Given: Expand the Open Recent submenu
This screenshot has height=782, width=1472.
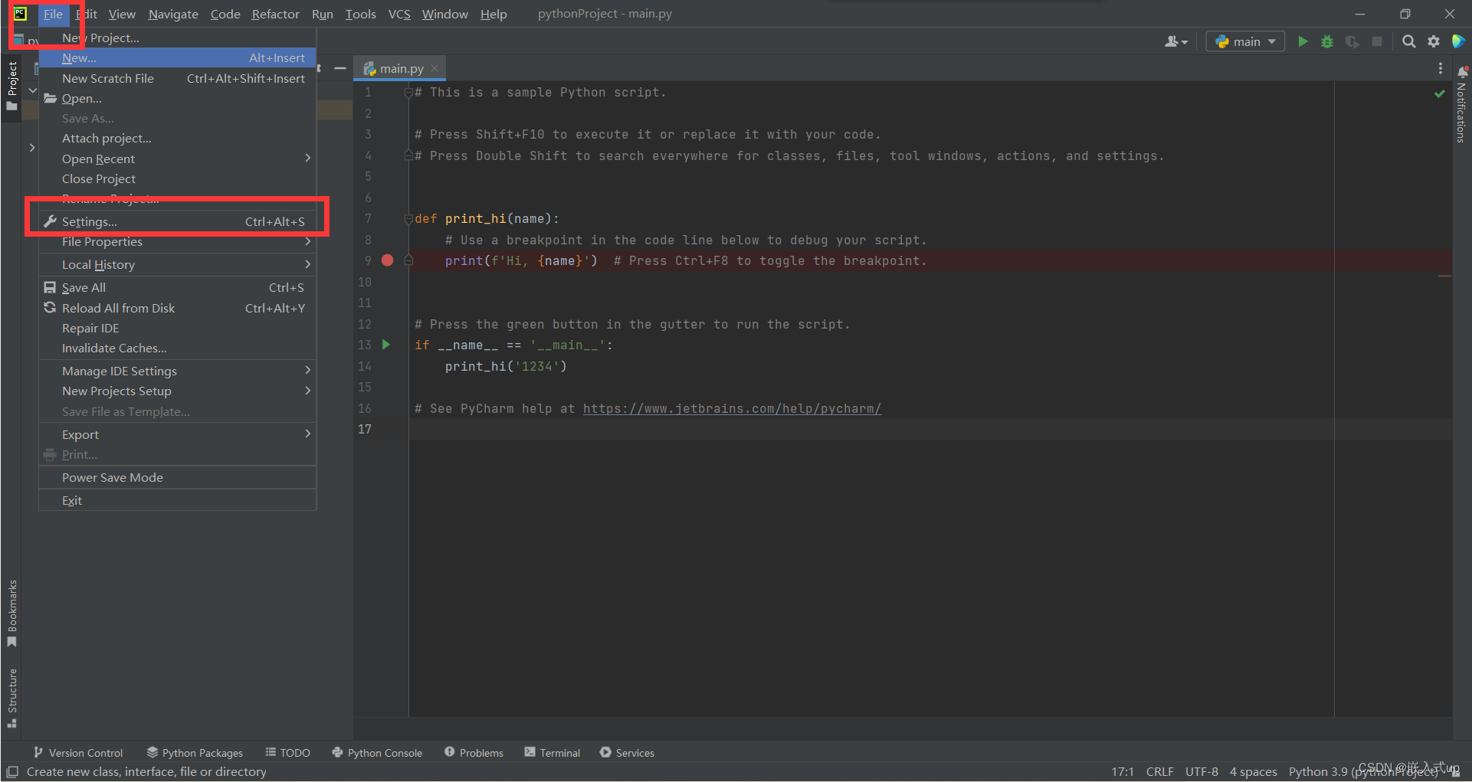Looking at the screenshot, I should click(x=178, y=159).
